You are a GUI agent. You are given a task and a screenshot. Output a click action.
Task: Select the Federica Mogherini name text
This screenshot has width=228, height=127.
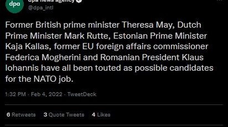pos(43,57)
